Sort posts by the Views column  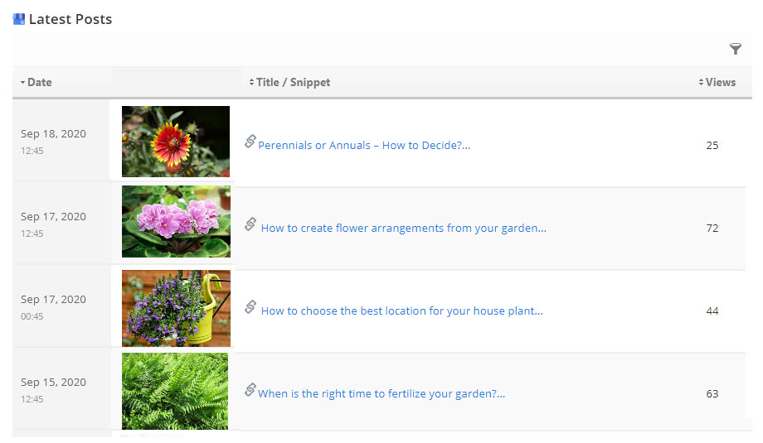(x=720, y=82)
